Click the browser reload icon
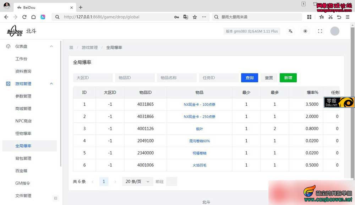The image size is (355, 205). [24, 17]
